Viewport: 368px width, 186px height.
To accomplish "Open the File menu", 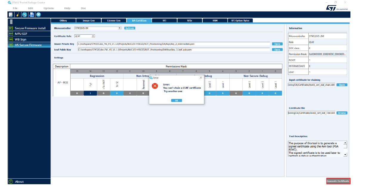I will [15, 8].
